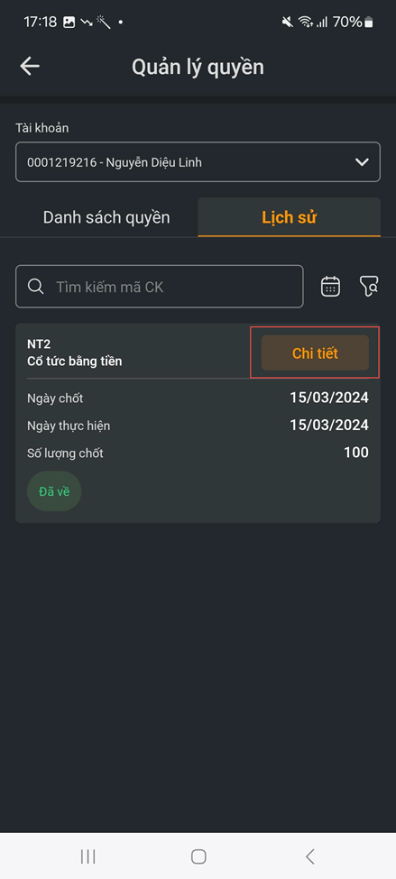
Task: Tap the back arrow in header
Action: pyautogui.click(x=30, y=66)
